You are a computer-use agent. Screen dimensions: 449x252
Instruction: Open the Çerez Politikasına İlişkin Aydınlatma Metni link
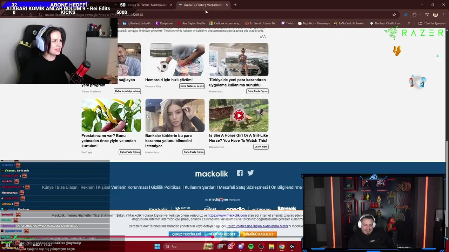(x=257, y=226)
